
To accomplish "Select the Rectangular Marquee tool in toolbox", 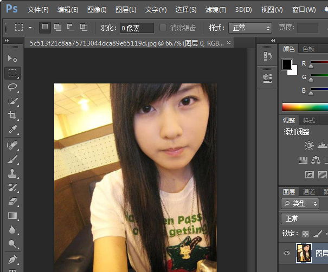I will pyautogui.click(x=12, y=73).
